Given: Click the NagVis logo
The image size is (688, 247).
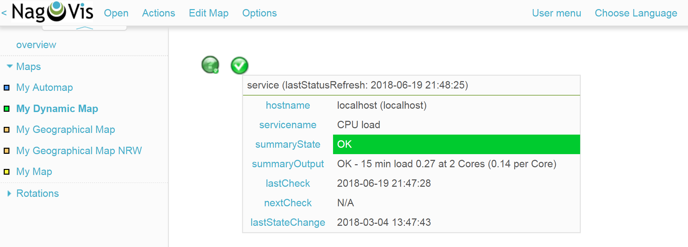Looking at the screenshot, I should [52, 12].
